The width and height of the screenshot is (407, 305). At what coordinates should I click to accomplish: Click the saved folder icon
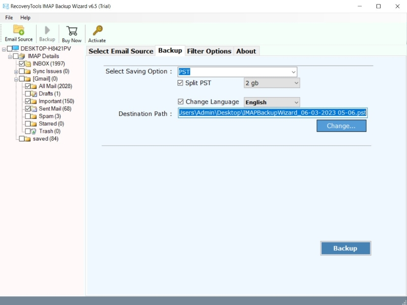point(28,139)
